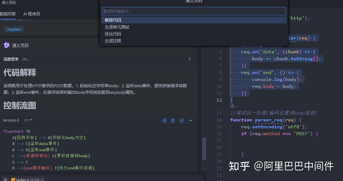Click the 通义灵码 logo icon in chat
Image resolution: width=343 pixels, height=181 pixels.
point(7,45)
